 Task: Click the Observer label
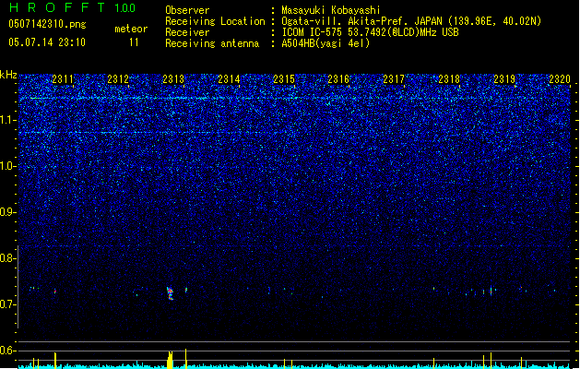point(187,10)
